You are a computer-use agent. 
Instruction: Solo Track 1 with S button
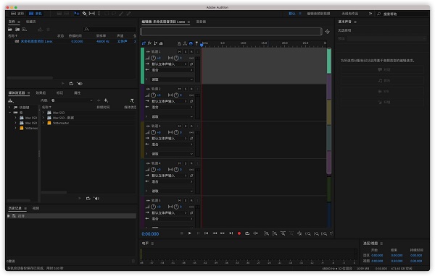(x=186, y=52)
